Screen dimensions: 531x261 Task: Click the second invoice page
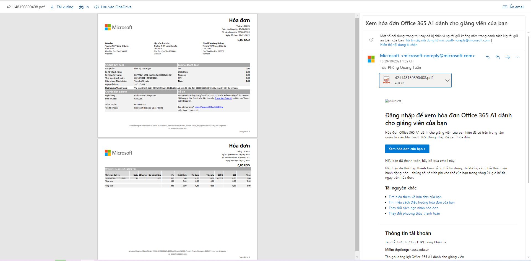point(177,199)
